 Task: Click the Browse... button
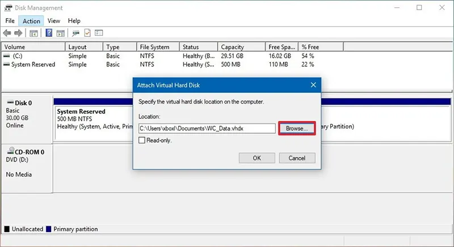(x=297, y=128)
